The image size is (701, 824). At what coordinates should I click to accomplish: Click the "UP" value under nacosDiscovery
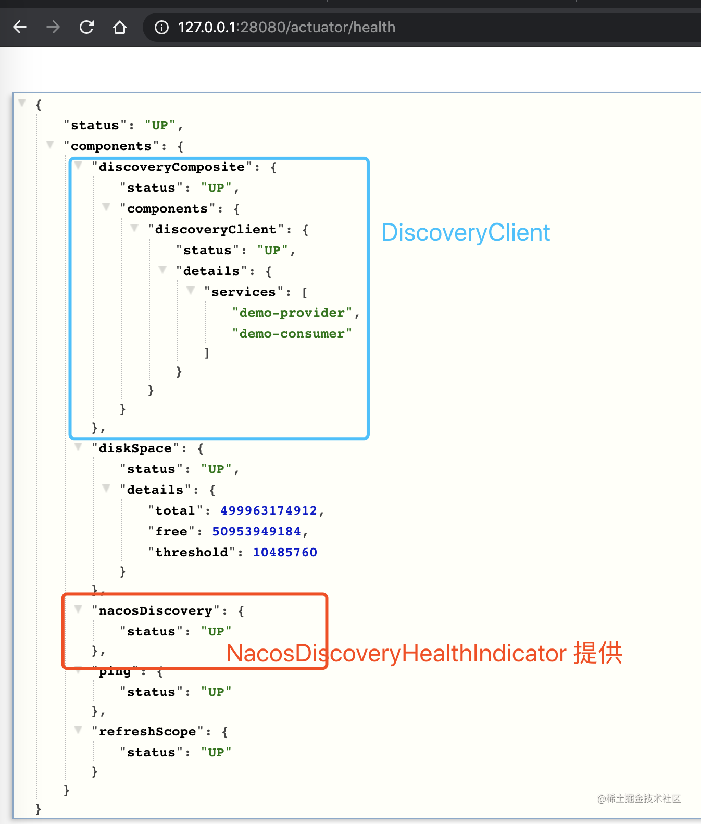(216, 632)
